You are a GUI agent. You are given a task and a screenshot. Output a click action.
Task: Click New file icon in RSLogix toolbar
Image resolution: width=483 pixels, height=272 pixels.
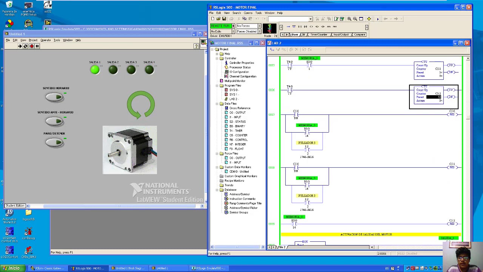point(212,19)
